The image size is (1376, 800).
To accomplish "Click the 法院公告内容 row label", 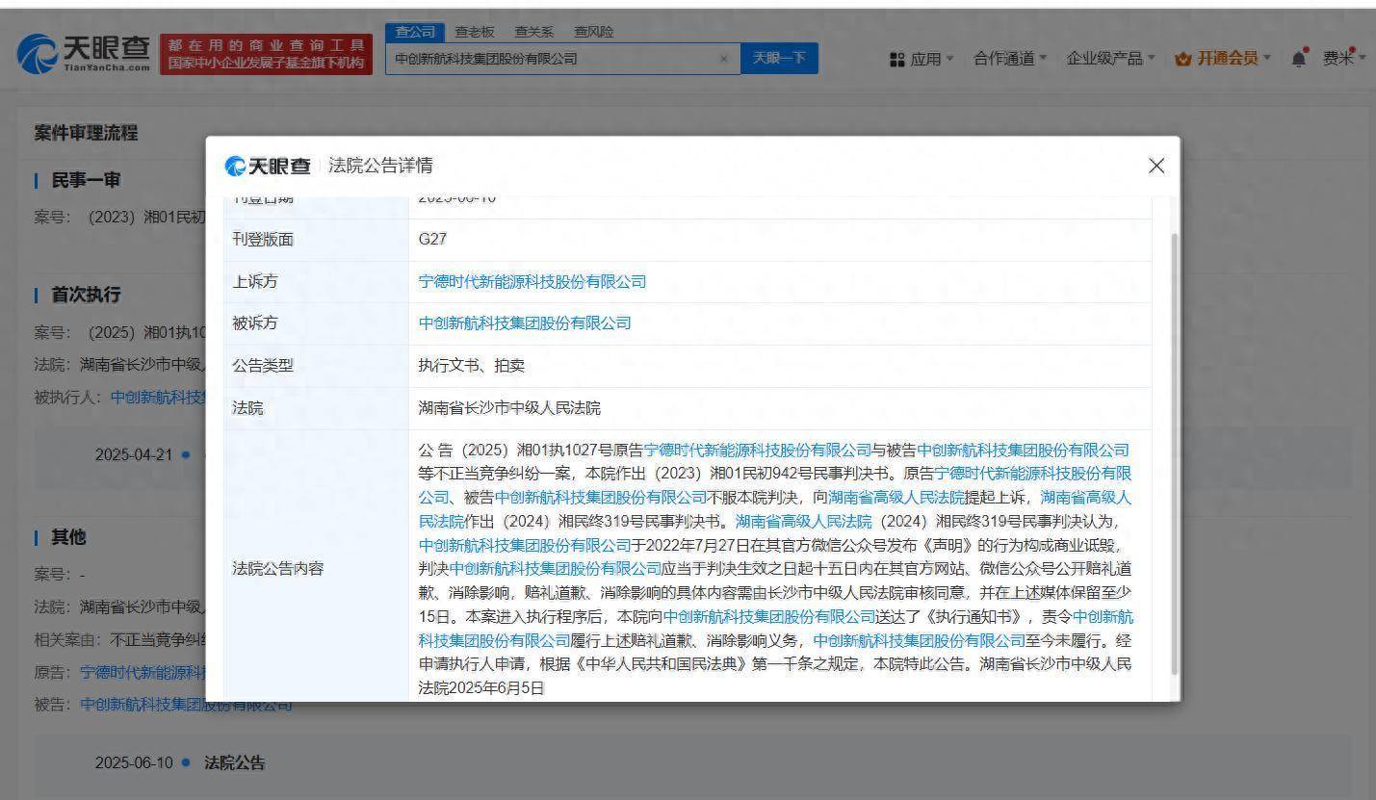I will 278,568.
